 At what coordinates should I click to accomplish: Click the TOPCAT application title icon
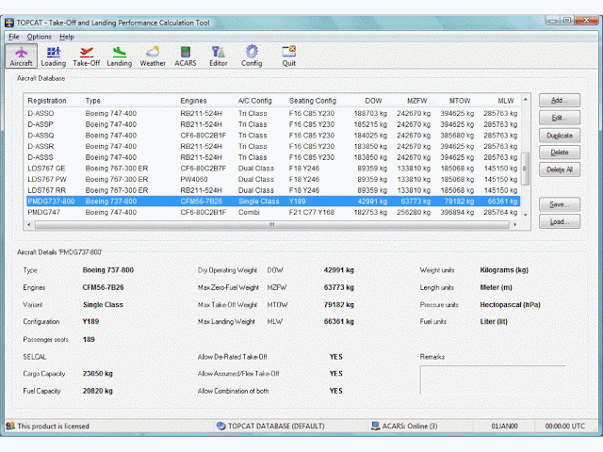coord(9,23)
